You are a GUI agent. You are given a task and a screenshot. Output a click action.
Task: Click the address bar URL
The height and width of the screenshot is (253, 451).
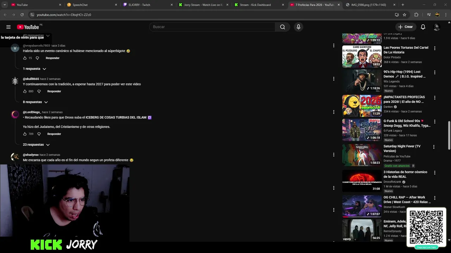64,15
